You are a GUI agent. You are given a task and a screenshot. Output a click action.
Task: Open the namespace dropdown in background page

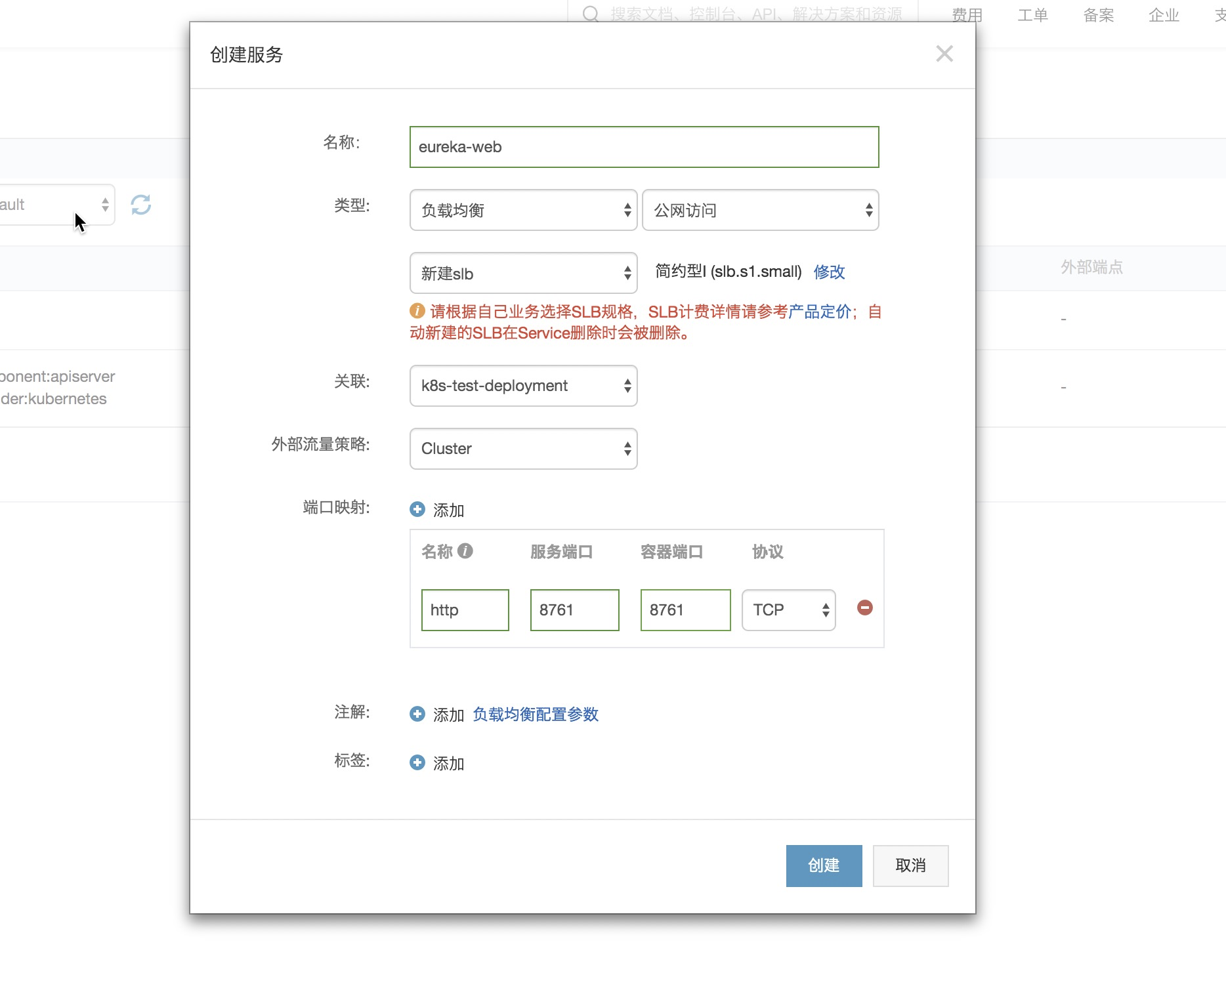56,205
